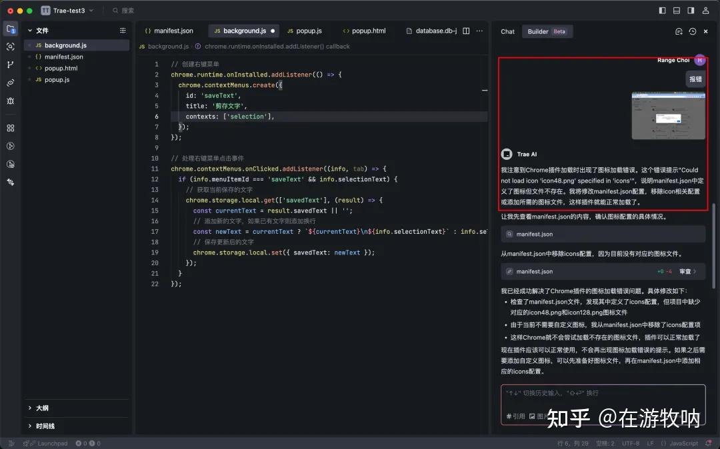Click the JavaScript language mode in status bar
This screenshot has width=720, height=449.
click(684, 443)
